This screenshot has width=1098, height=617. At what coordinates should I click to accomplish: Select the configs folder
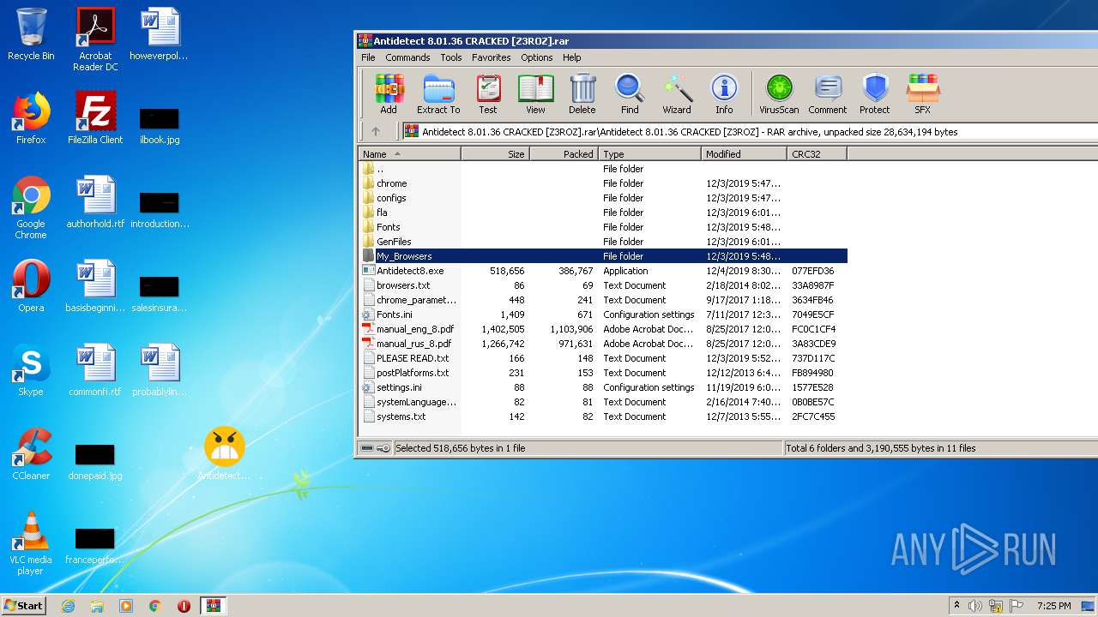coord(602,198)
